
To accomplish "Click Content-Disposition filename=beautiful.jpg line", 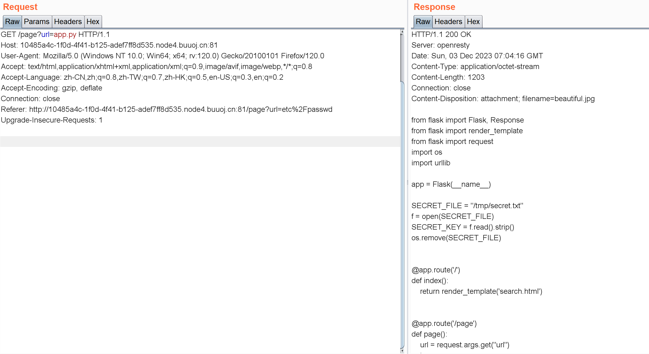I will point(503,99).
